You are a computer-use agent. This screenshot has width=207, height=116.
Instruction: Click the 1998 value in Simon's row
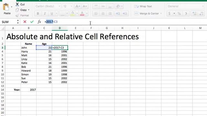[x=60, y=74]
